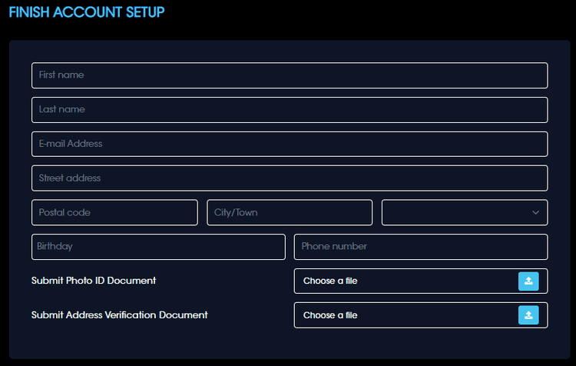Image resolution: width=576 pixels, height=366 pixels.
Task: Click the City/Town input field
Action: [290, 212]
